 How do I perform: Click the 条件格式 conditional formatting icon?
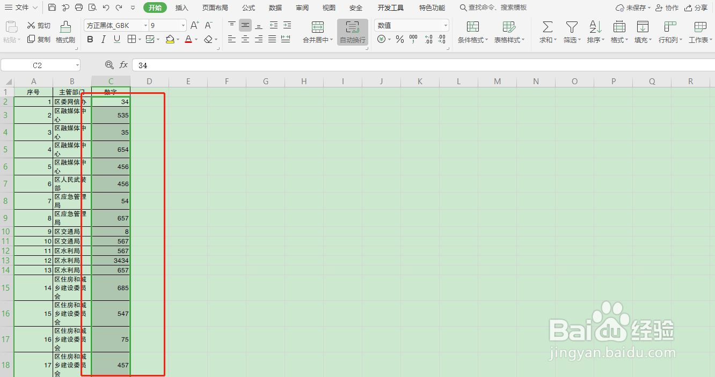point(473,27)
